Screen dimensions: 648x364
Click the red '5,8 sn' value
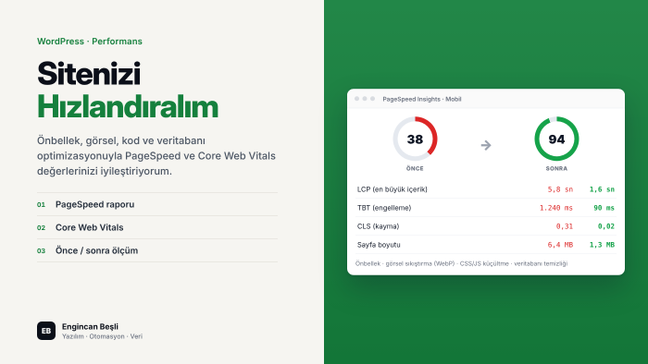pos(560,189)
